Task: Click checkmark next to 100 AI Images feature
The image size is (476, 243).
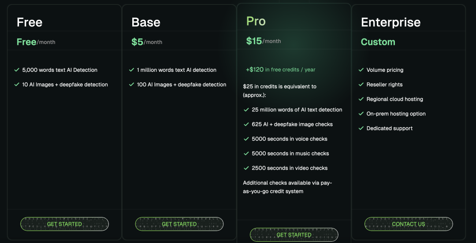Action: [131, 85]
